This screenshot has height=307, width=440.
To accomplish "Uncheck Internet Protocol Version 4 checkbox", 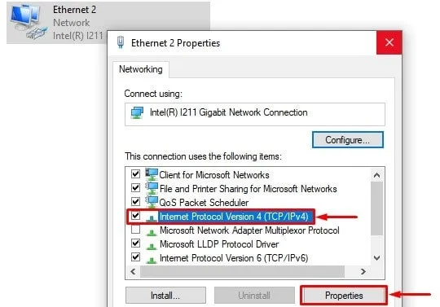I will [135, 216].
